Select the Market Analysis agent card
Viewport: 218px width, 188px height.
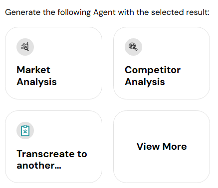pos(53,63)
